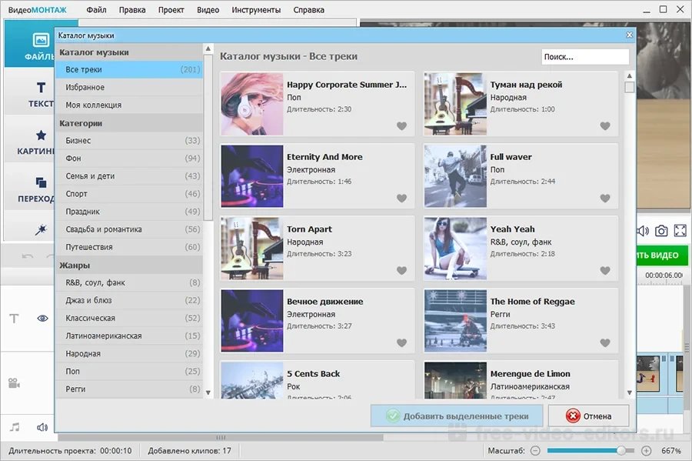Click the snapshot camera icon

tap(661, 231)
